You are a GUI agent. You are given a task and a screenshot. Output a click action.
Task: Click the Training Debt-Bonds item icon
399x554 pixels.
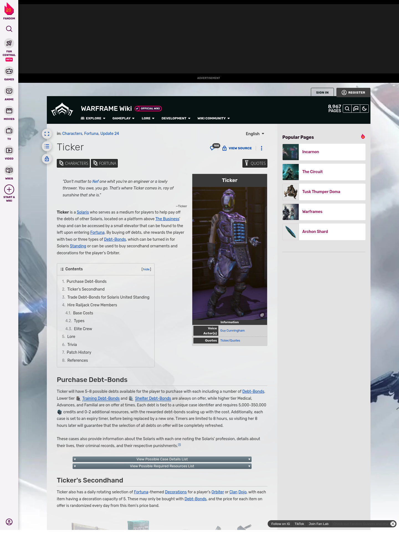78,399
